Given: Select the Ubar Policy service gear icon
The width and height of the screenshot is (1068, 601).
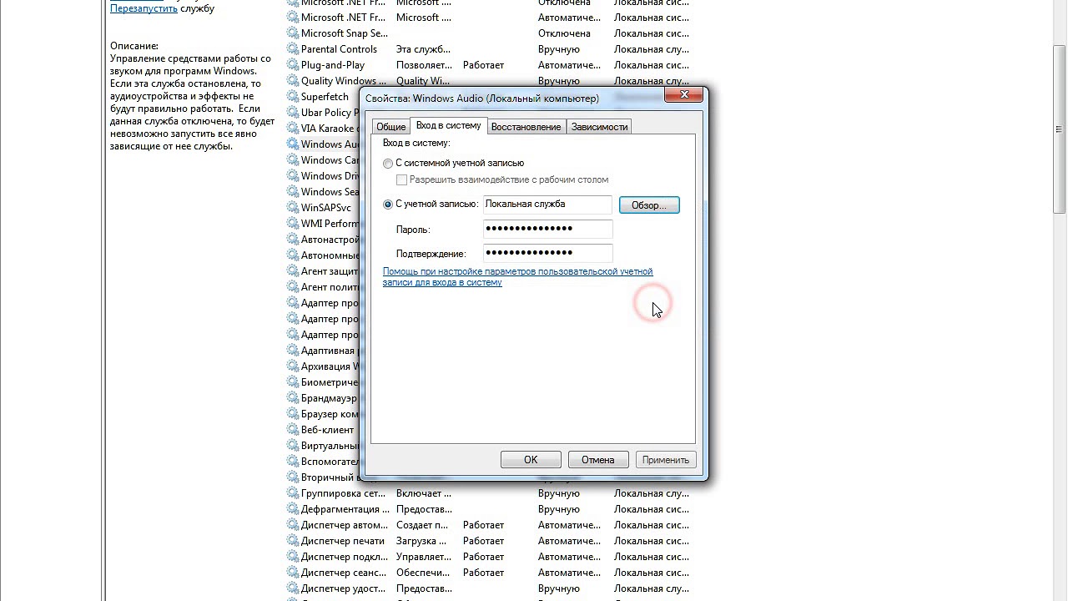Looking at the screenshot, I should pyautogui.click(x=293, y=113).
